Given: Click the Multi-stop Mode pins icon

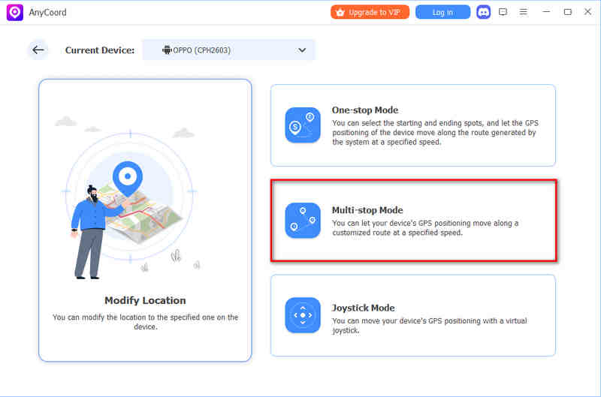Looking at the screenshot, I should (303, 221).
